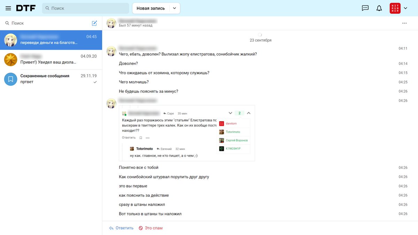The image size is (418, 235).
Task: Click the upvote chevron in the embedded comment
Action: coord(248,113)
